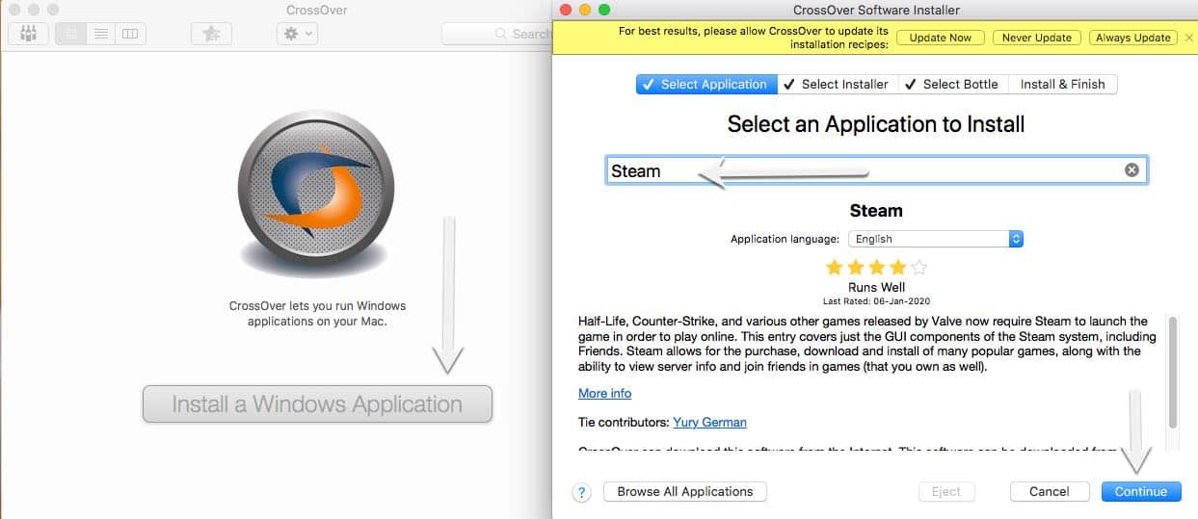Open the Yury German contributor link
The image size is (1198, 519).
click(x=710, y=422)
